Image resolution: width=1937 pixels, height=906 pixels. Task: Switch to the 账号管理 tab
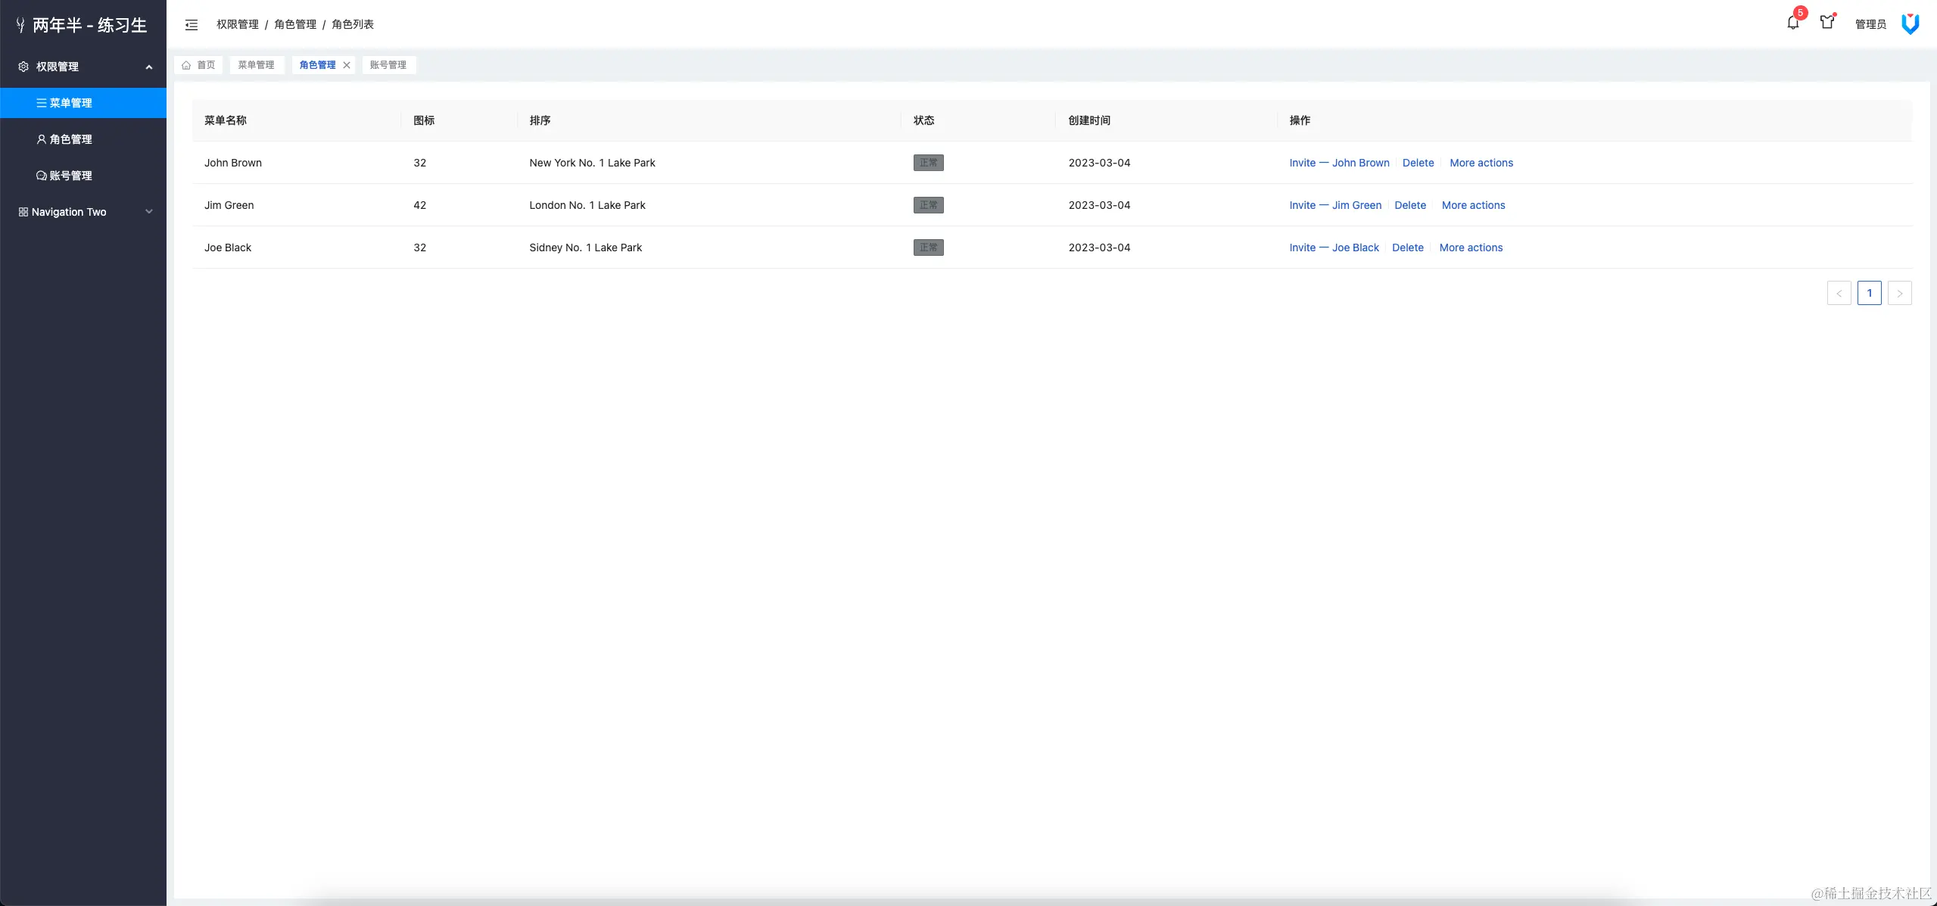point(388,65)
